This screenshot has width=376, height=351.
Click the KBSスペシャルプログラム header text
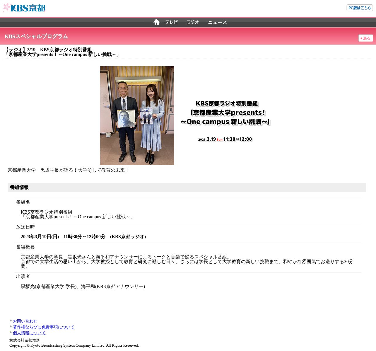point(36,36)
